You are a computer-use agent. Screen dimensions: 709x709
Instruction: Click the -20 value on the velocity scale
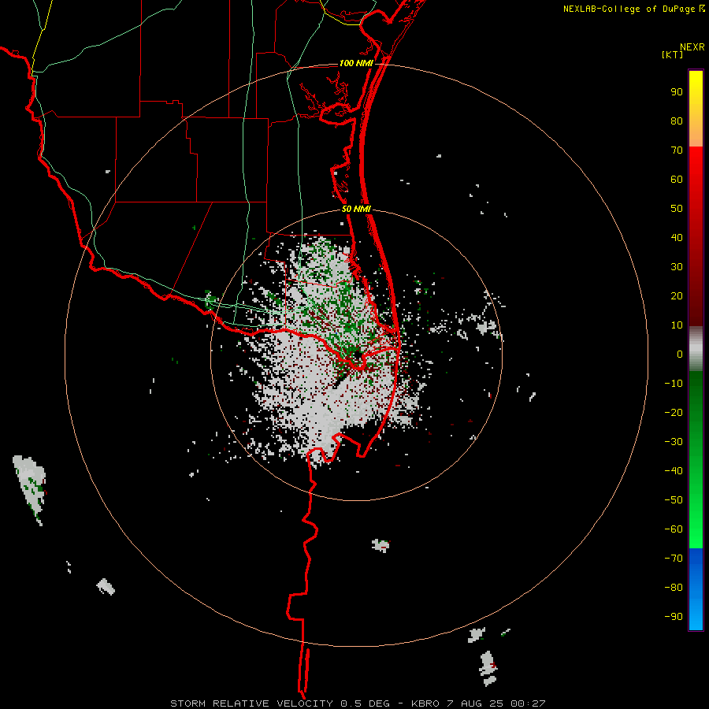pyautogui.click(x=674, y=412)
